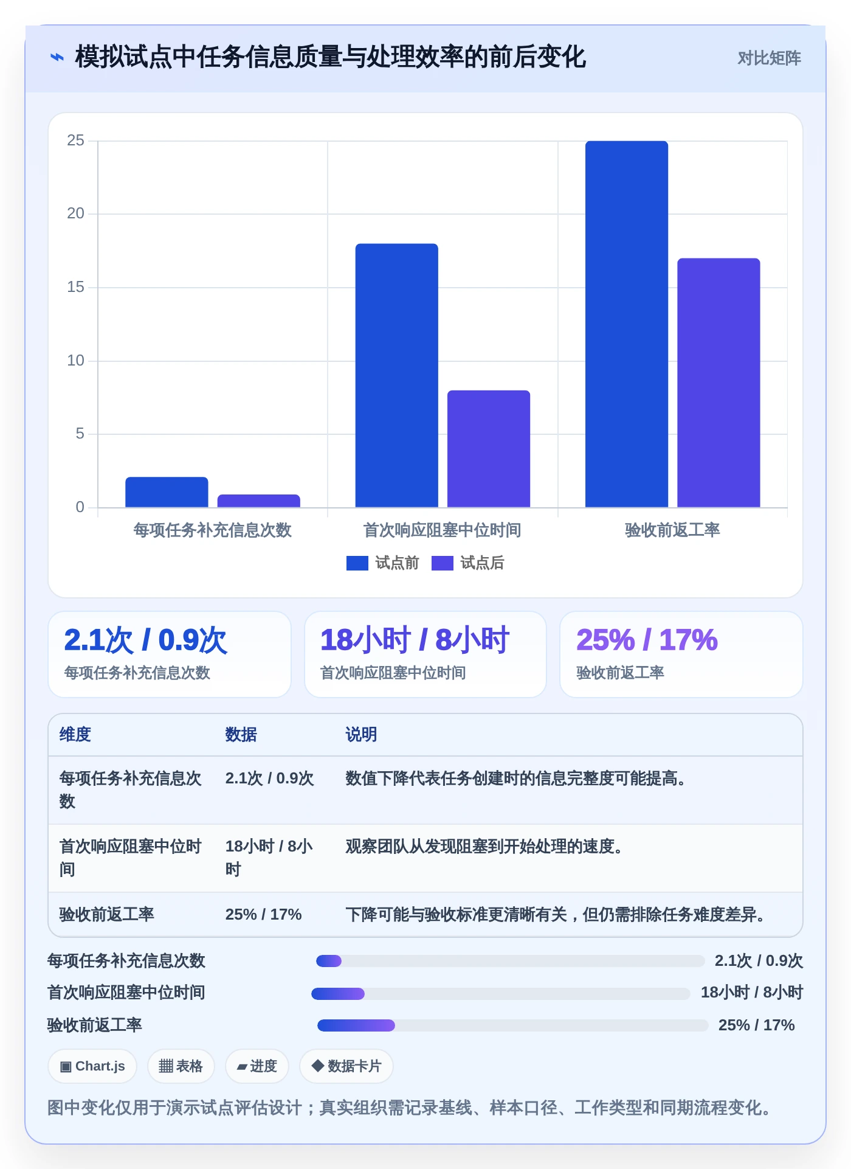Select the 25% / 17% data card
851x1169 pixels.
pos(681,654)
